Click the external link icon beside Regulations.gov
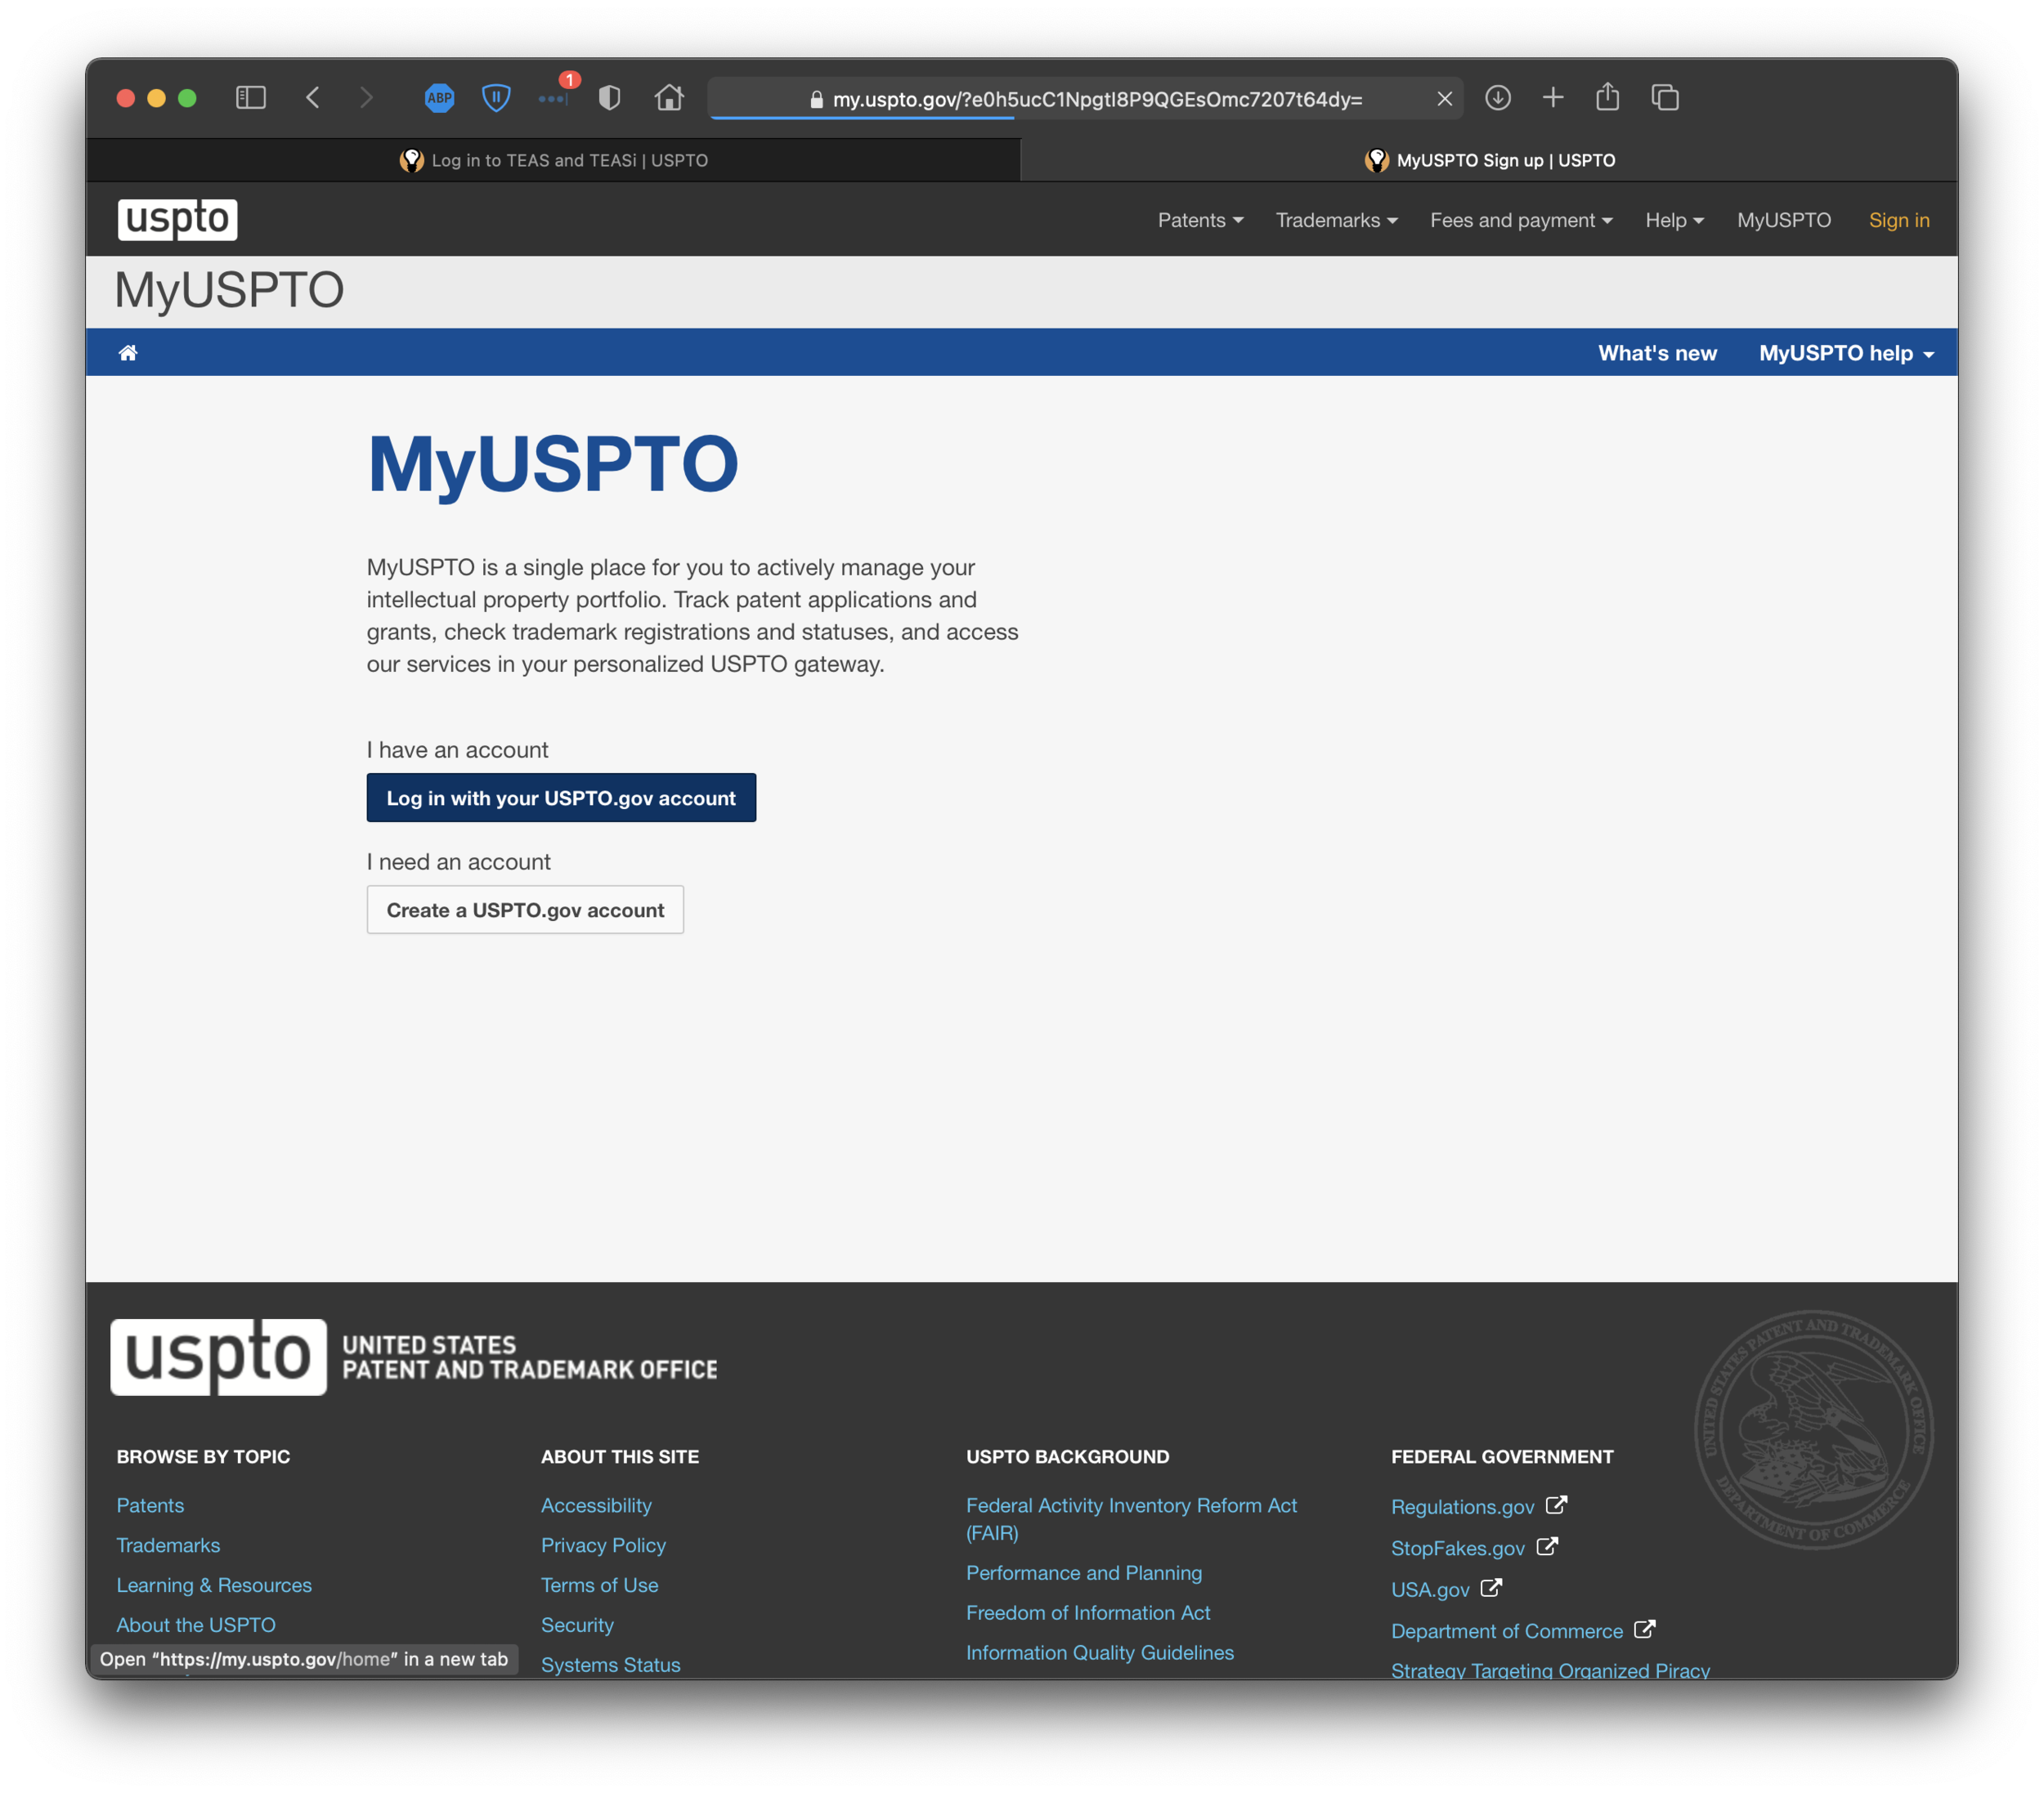Viewport: 2044px width, 1793px height. point(1556,1505)
